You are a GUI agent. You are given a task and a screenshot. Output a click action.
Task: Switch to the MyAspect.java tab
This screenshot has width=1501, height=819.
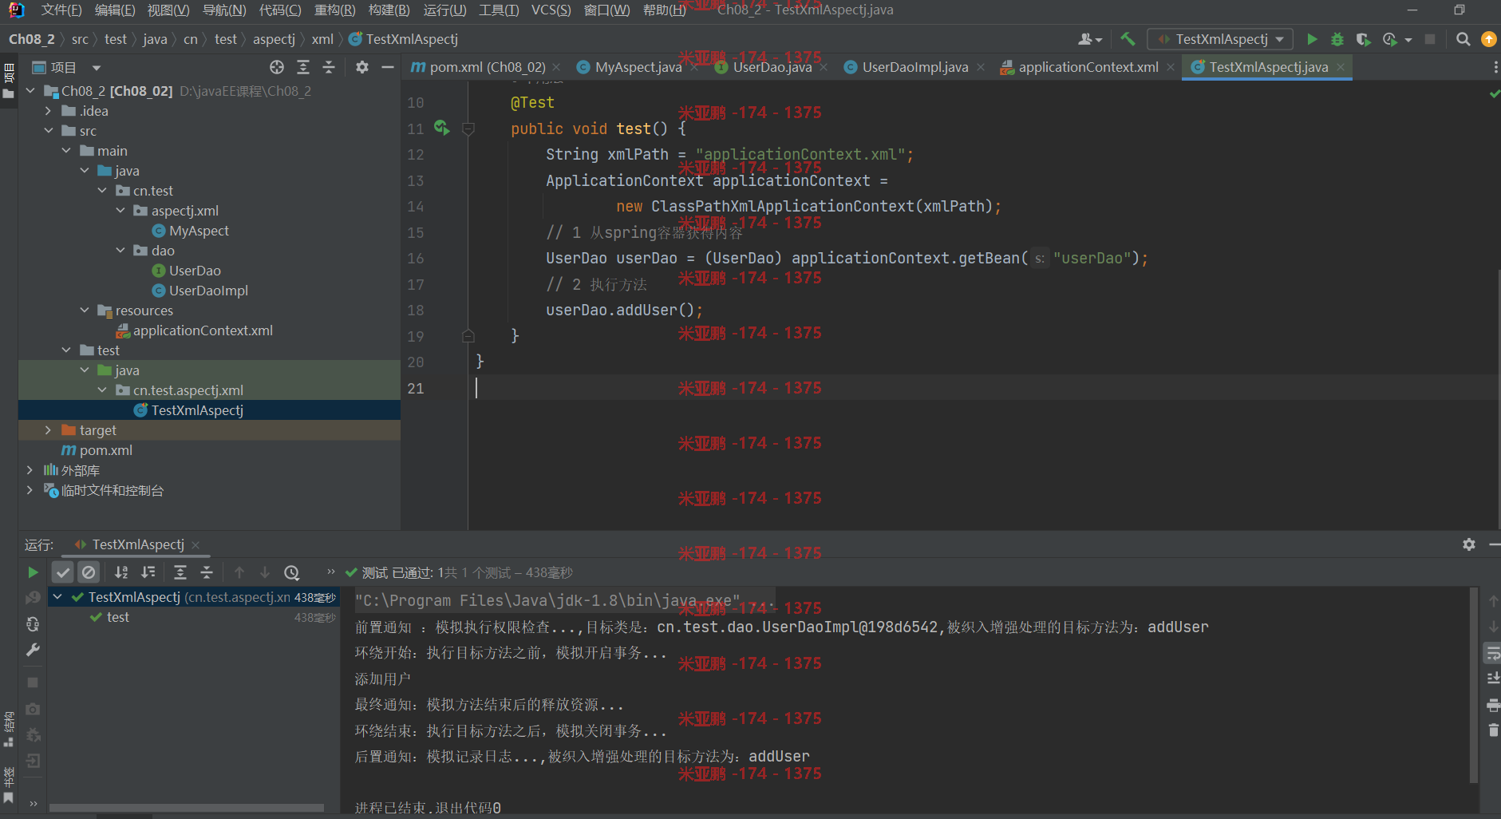(x=638, y=68)
